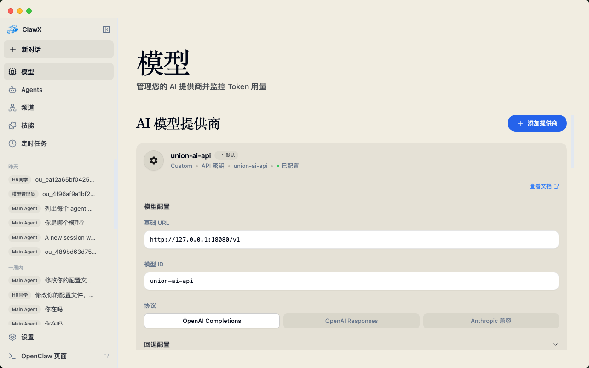589x368 pixels.
Task: Go to Agents in the sidebar
Action: point(58,90)
